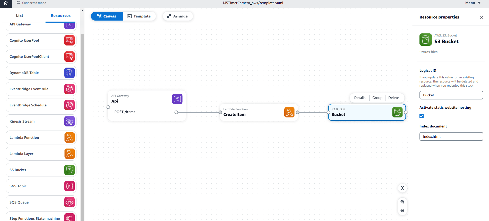This screenshot has width=489, height=221.
Task: Switch to the List tab
Action: (20, 16)
